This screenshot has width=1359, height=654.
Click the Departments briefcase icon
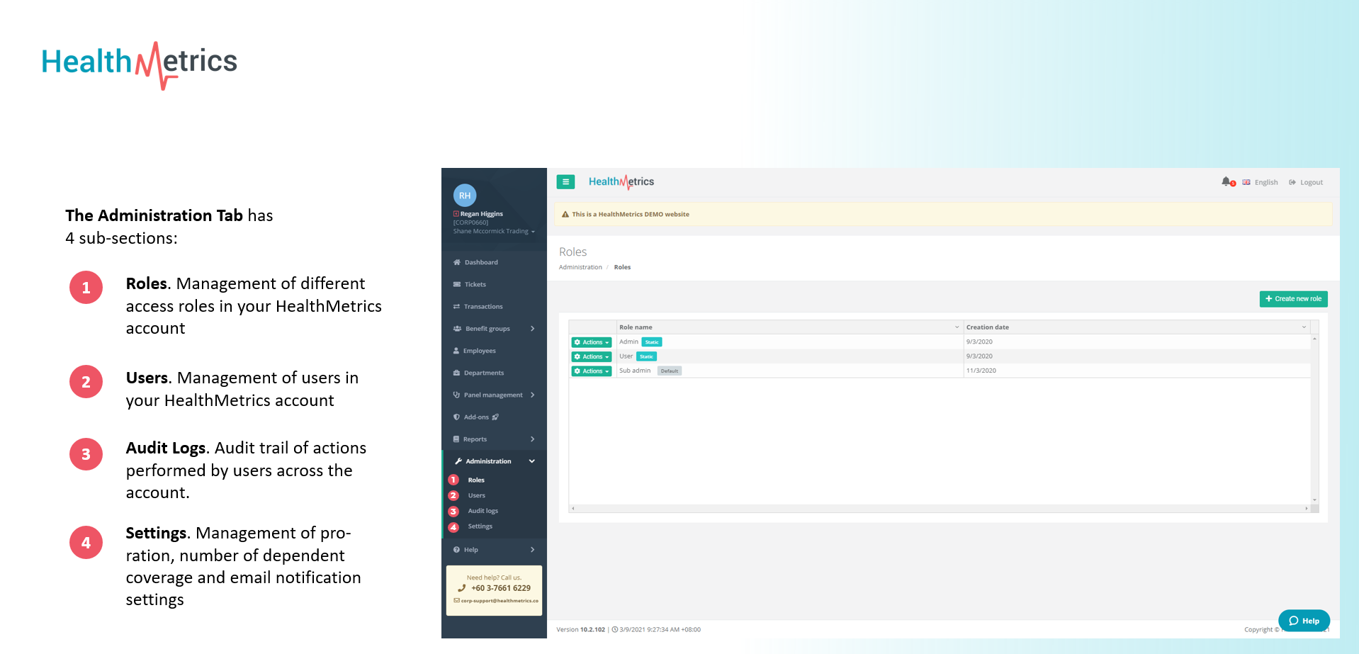[457, 373]
